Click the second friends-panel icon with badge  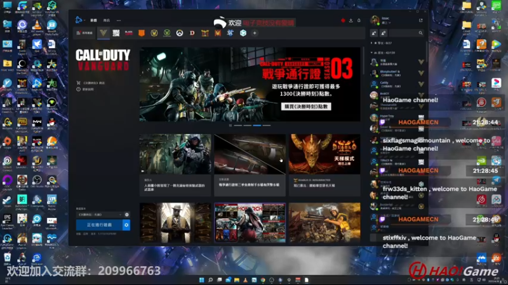(x=384, y=33)
